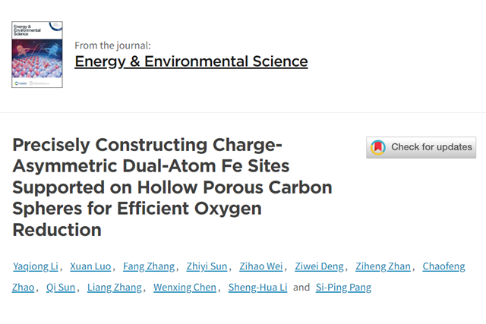Click the 'From the journal:' label
Image resolution: width=486 pixels, height=324 pixels.
point(118,44)
